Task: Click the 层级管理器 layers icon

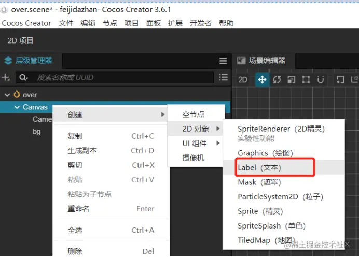Action: (8, 61)
